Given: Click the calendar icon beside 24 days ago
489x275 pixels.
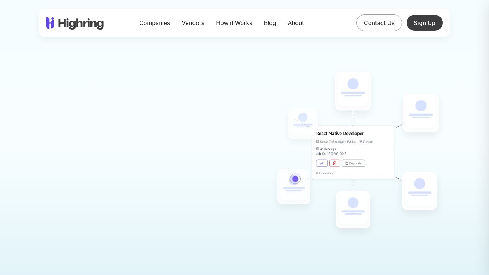Looking at the screenshot, I should 318,149.
